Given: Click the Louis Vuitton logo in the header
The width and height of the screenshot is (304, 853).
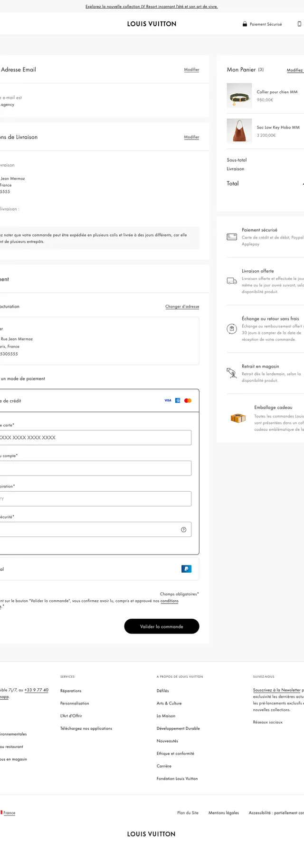Looking at the screenshot, I should pos(152,24).
